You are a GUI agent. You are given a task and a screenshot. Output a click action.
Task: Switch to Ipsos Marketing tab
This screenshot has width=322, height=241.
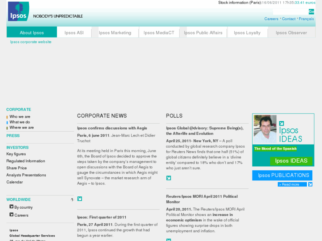(x=115, y=33)
